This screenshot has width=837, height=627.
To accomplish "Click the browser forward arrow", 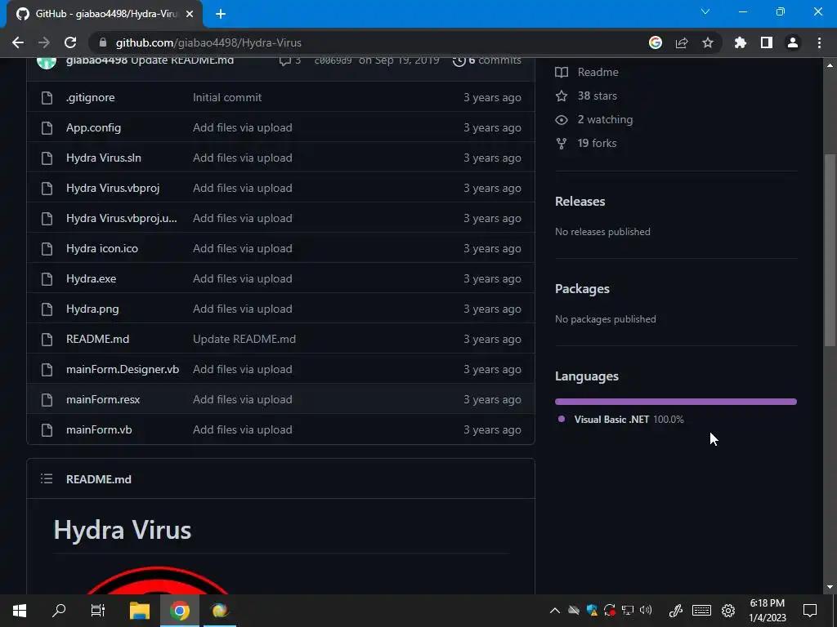I will tap(44, 42).
